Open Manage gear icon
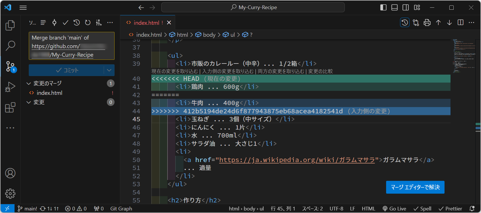Image resolution: width=481 pixels, height=213 pixels. pyautogui.click(x=10, y=194)
